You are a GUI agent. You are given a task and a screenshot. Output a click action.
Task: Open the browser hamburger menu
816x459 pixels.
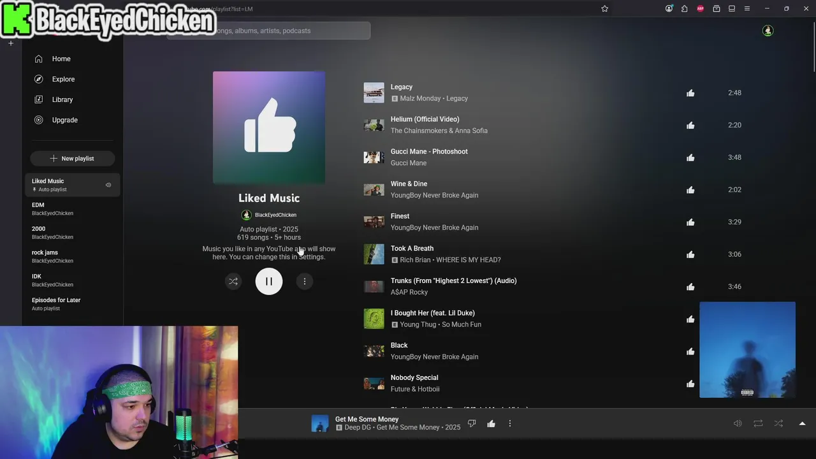click(x=747, y=8)
